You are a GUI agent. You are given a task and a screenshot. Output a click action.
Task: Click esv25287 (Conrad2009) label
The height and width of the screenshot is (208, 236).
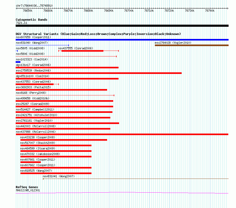coord(33,104)
